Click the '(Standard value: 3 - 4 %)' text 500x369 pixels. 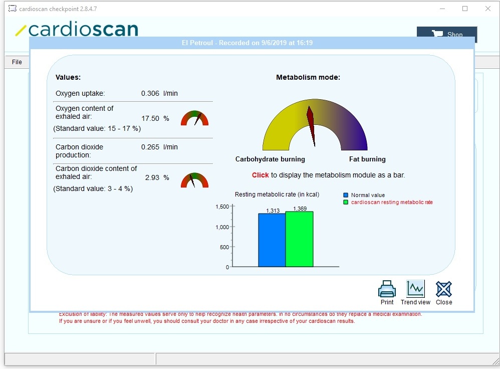[93, 189]
